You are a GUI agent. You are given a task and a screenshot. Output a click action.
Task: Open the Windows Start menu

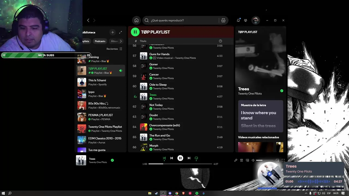click(3, 193)
